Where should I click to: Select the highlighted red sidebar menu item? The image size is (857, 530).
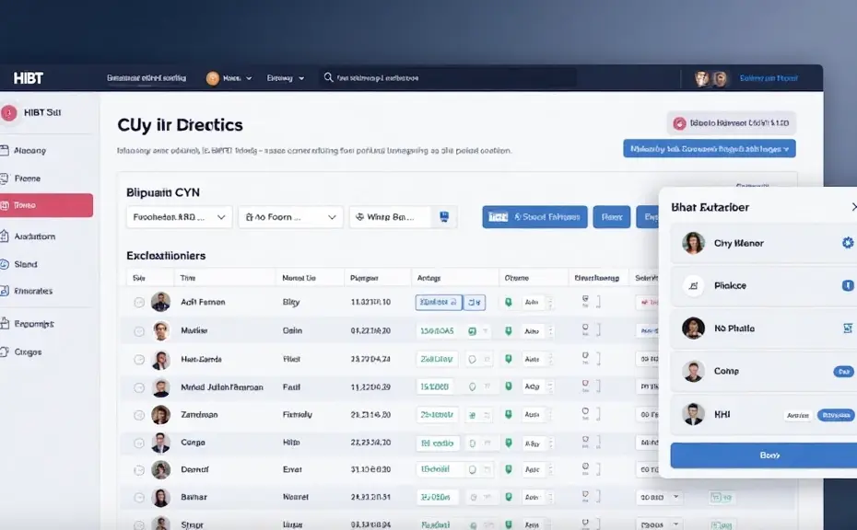click(x=47, y=205)
